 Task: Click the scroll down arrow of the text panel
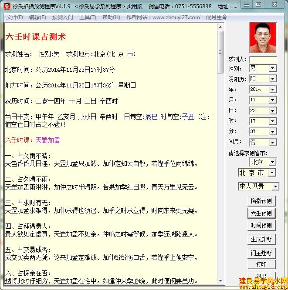pos(220,281)
